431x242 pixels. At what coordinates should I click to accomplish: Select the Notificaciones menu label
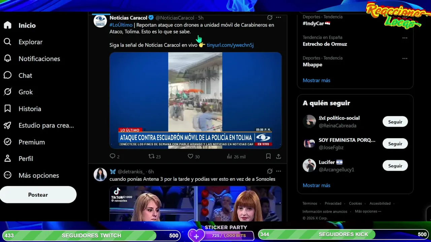coord(39,58)
